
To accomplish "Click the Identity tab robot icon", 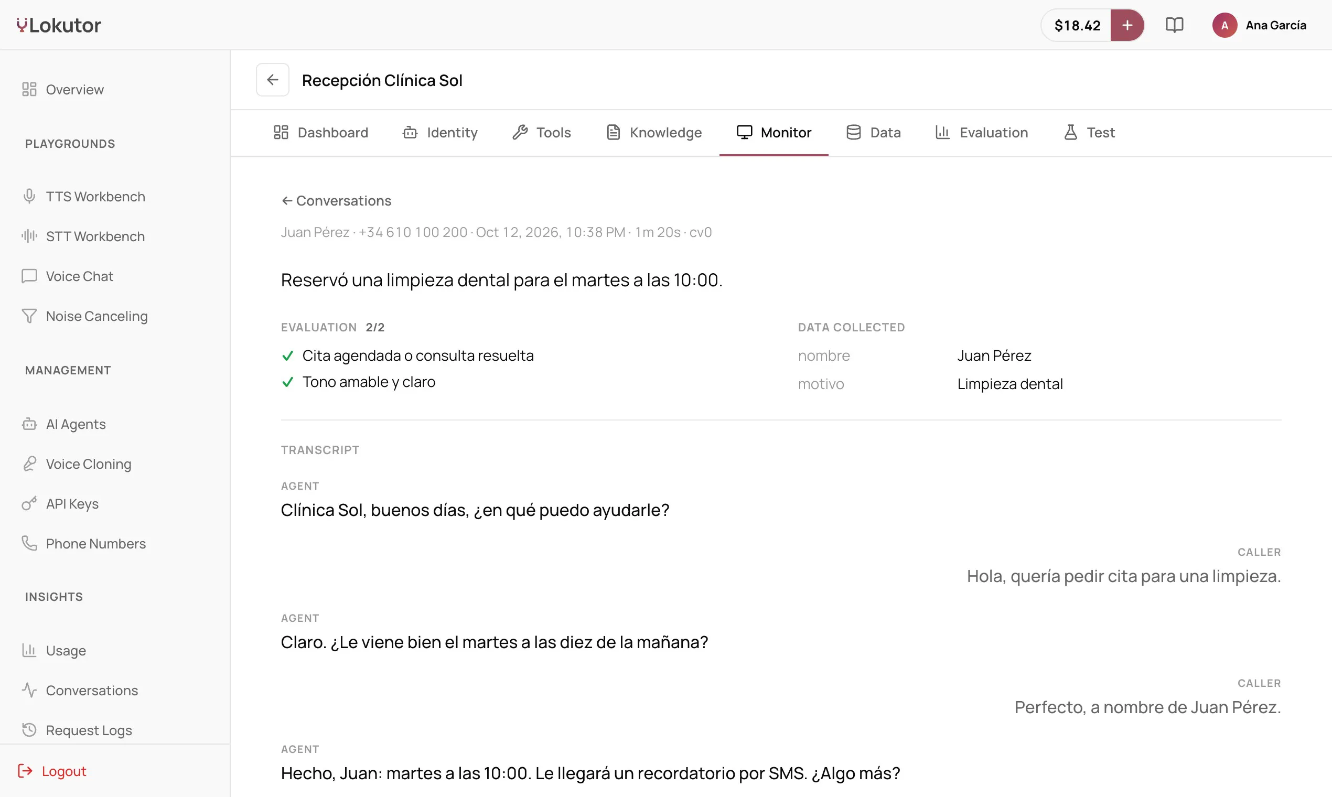I will point(410,133).
